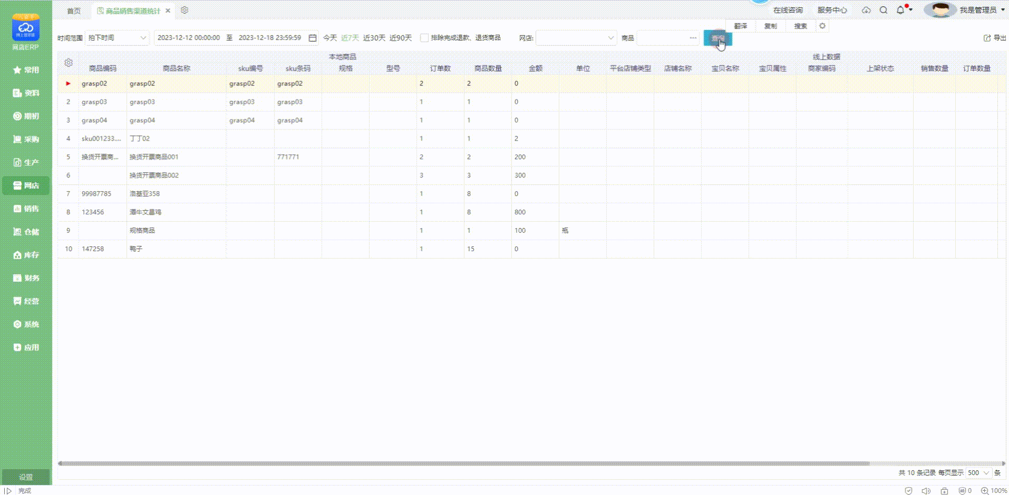
Task: Click the shield icon in status bar
Action: point(908,490)
